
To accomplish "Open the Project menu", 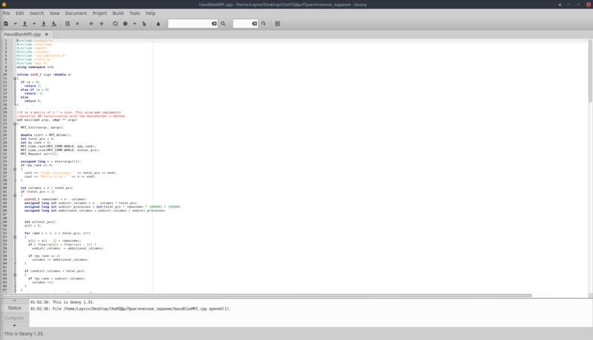I will click(99, 13).
